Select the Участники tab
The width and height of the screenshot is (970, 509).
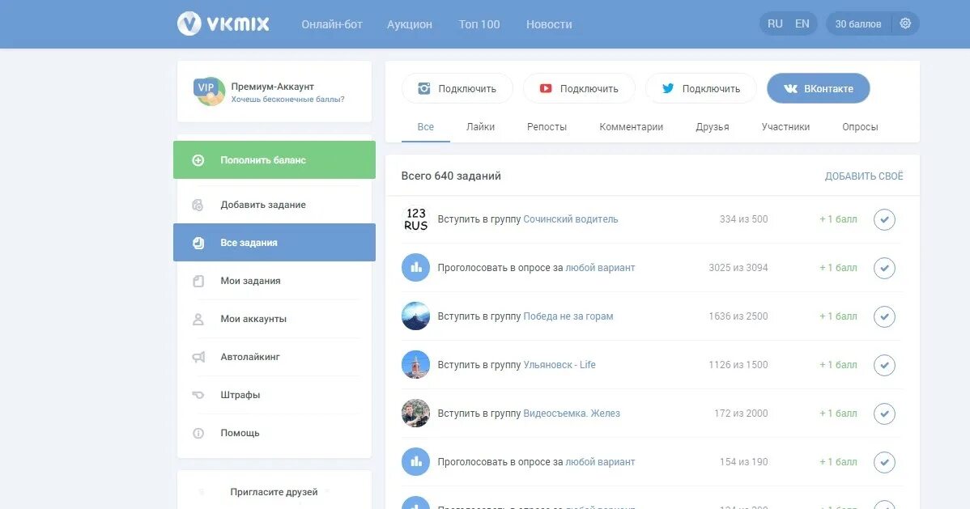click(785, 127)
